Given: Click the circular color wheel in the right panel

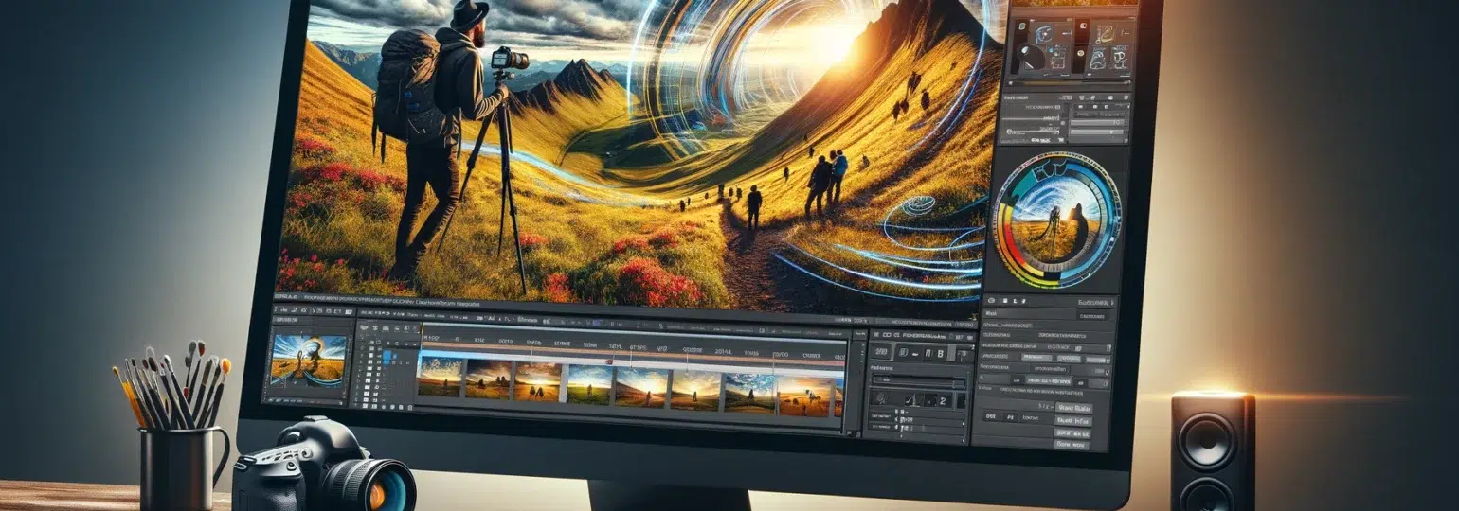Looking at the screenshot, I should coord(1056,220).
